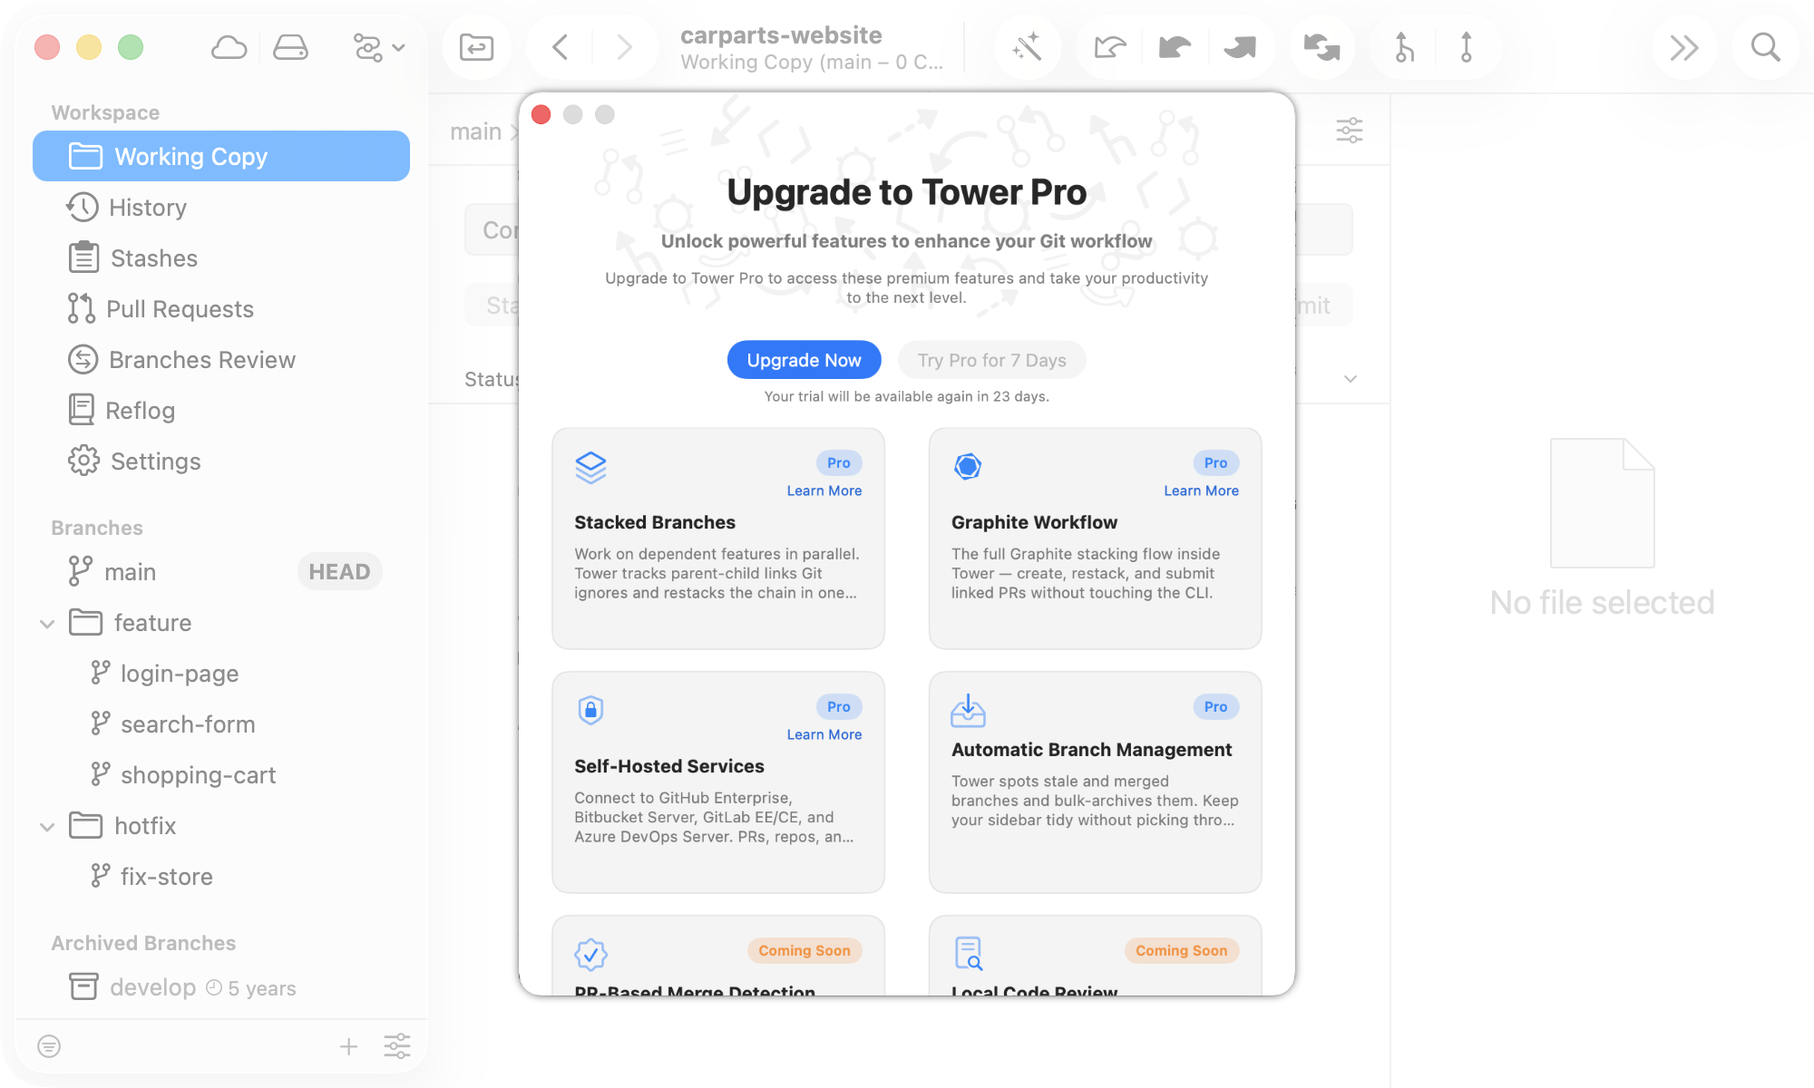Click Learn More on Graphite Workflow card
This screenshot has height=1088, width=1814.
[x=1201, y=491]
